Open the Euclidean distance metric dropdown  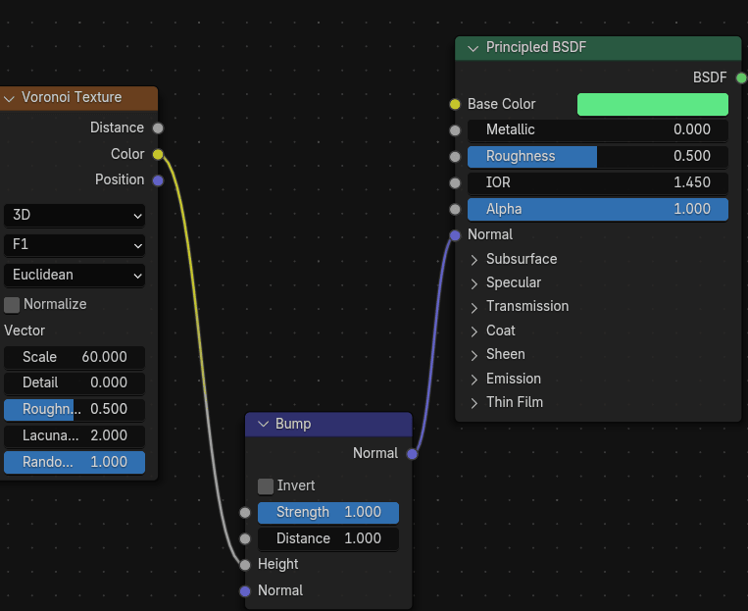click(x=75, y=275)
